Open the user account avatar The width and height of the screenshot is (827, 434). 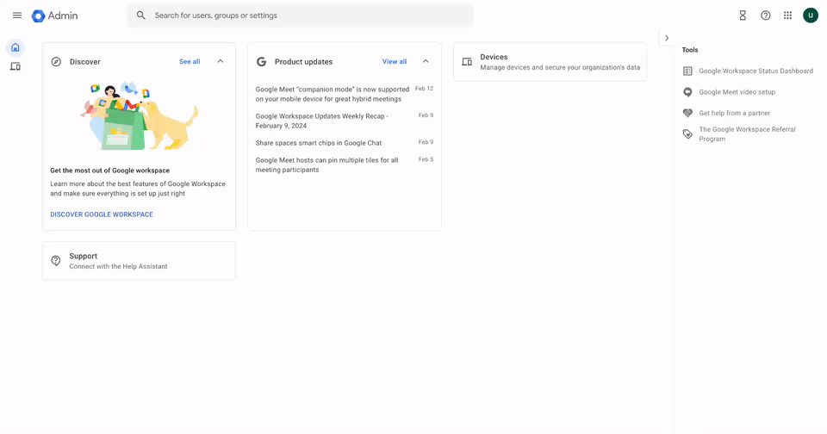click(x=810, y=15)
